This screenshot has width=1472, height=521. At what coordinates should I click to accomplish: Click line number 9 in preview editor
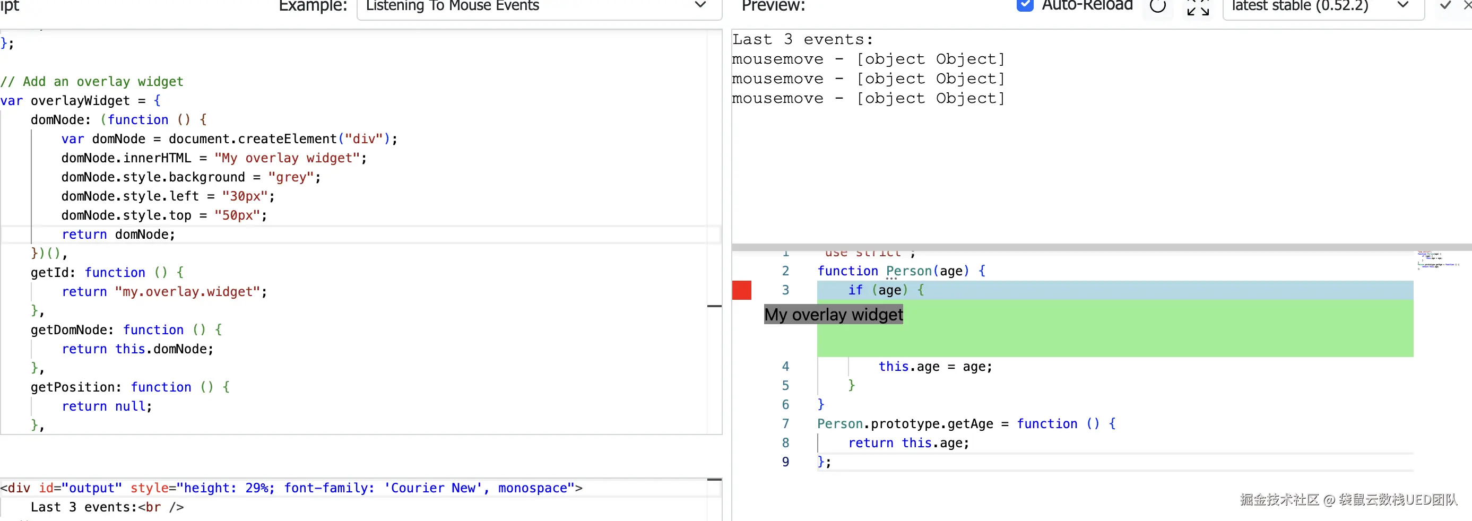pos(785,462)
